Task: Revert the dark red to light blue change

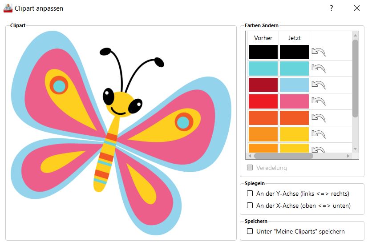Action: pyautogui.click(x=318, y=85)
